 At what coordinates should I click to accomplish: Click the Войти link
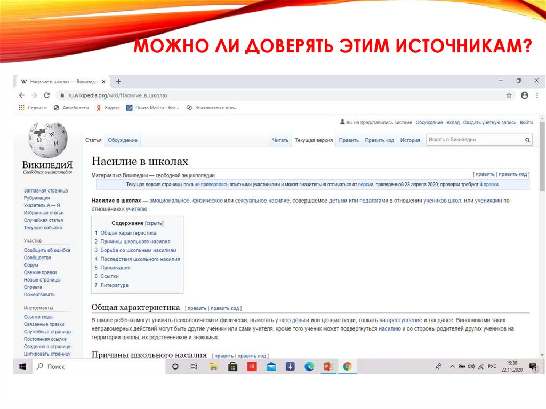coord(526,122)
